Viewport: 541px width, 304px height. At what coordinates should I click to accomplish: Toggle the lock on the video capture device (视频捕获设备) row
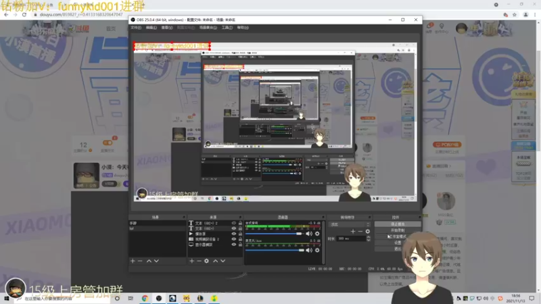coord(241,239)
